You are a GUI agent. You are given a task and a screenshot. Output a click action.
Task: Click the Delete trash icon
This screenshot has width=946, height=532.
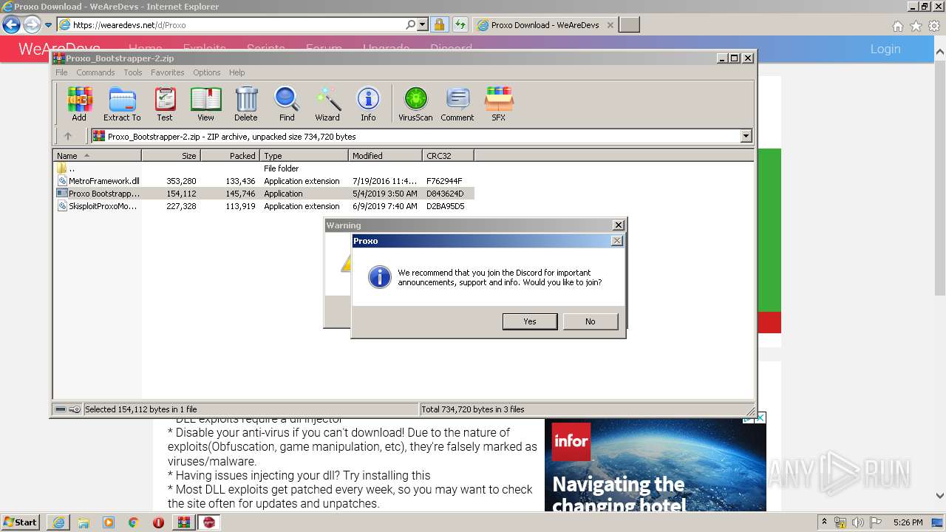point(246,104)
